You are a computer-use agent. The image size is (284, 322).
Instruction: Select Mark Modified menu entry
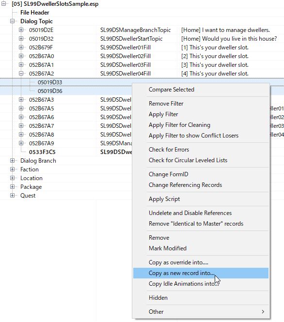(x=201, y=248)
